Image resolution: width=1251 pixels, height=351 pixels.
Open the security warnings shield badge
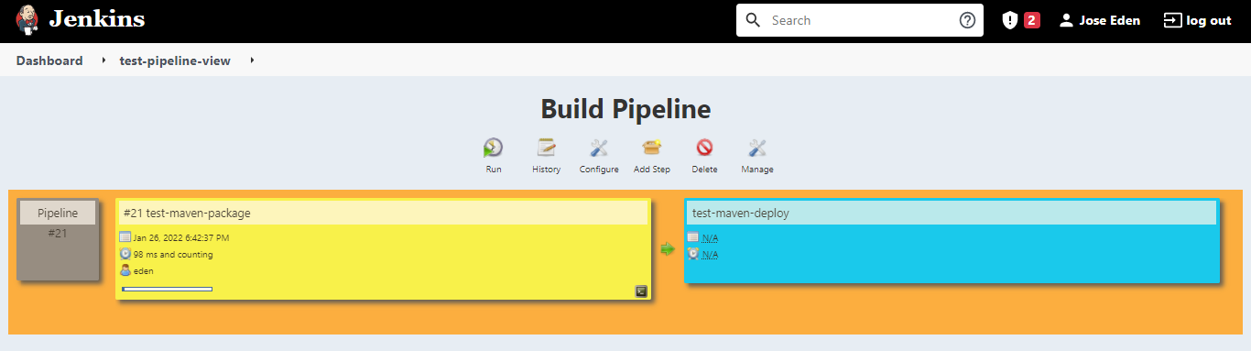(1020, 20)
